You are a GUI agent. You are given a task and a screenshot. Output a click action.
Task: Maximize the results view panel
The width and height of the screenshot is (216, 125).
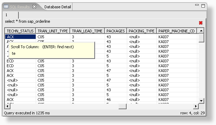click(x=203, y=6)
